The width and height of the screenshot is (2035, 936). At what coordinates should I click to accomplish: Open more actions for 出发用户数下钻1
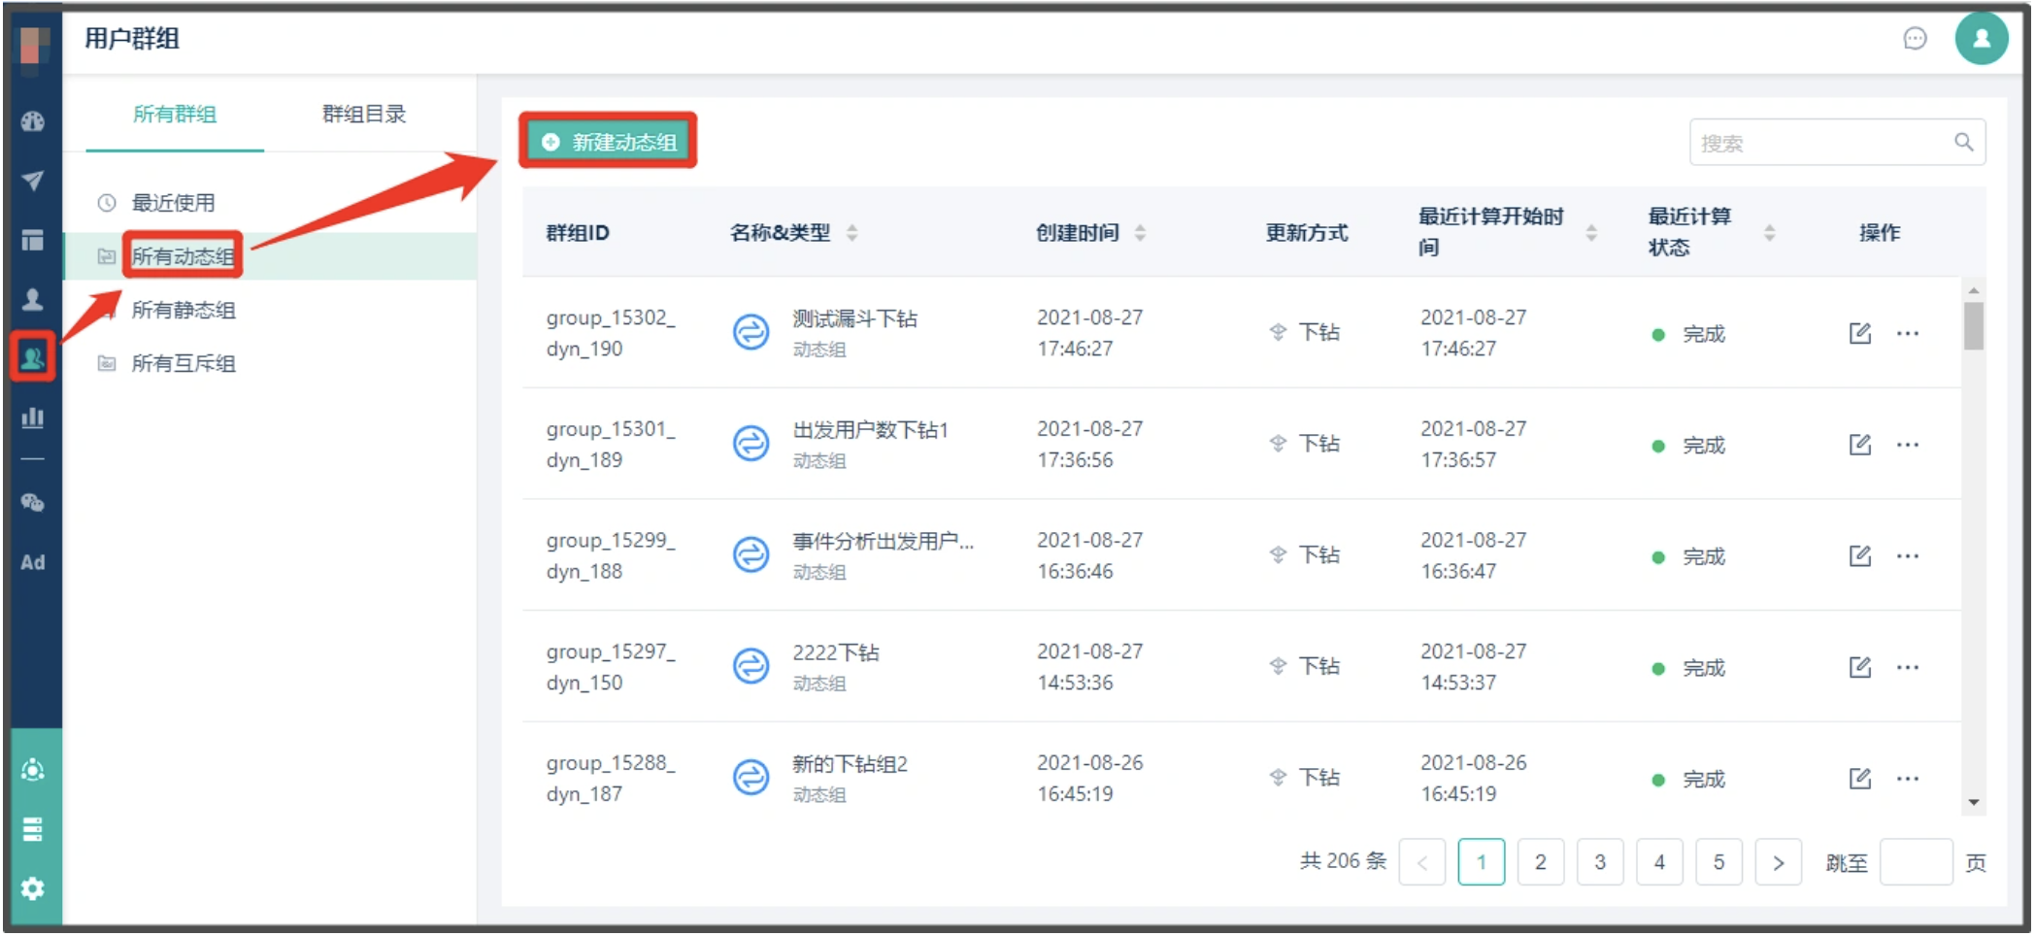1908,445
